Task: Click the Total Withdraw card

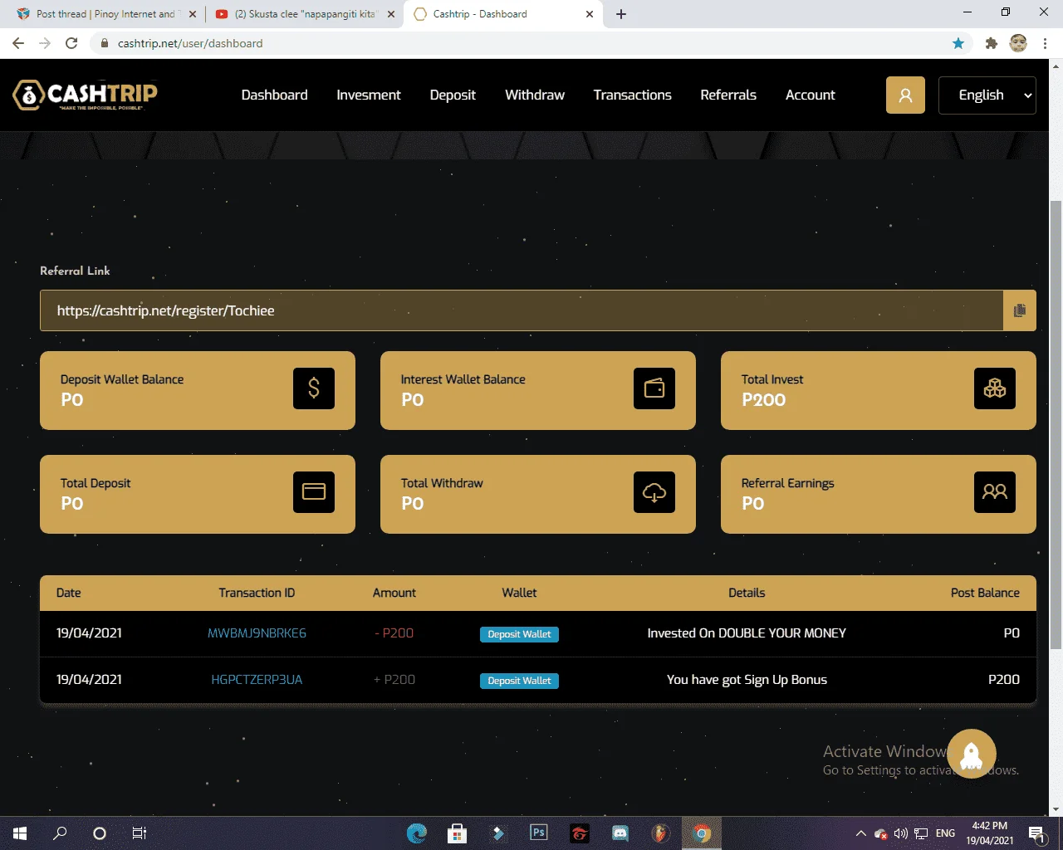Action: coord(538,494)
